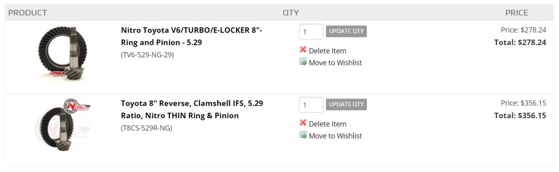Choose Move to Wishlist for the Clamshell IFS ring and pinion
This screenshot has width=559, height=172.
click(x=335, y=136)
